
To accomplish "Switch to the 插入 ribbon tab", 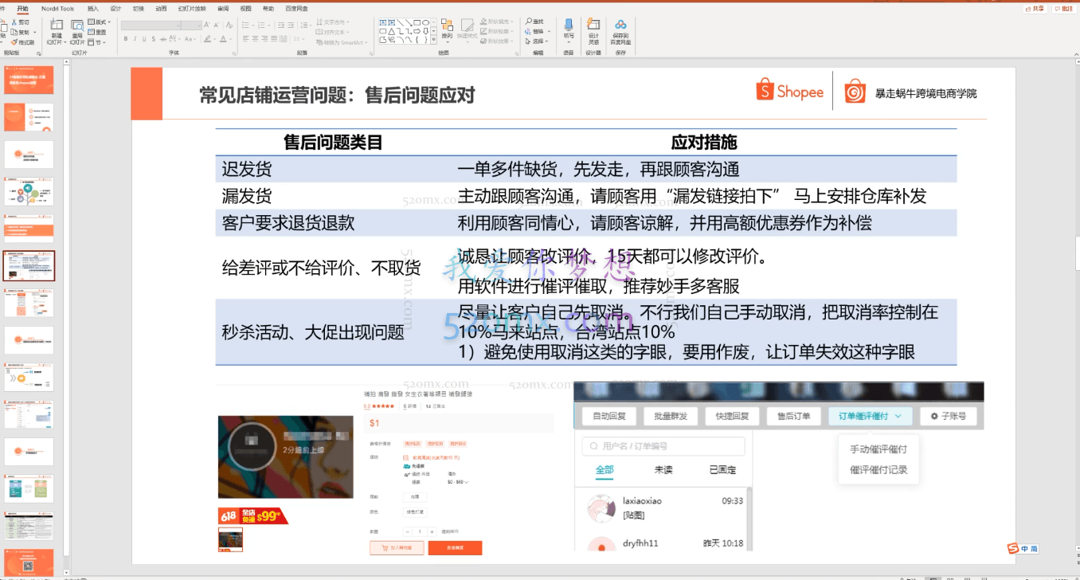I will 92,8.
